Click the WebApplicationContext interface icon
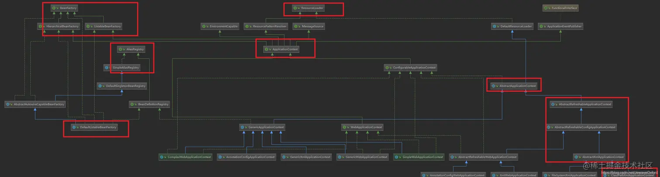The height and width of the screenshot is (177, 660). pyautogui.click(x=345, y=127)
